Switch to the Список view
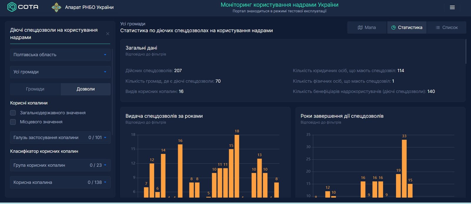The height and width of the screenshot is (204, 471). pyautogui.click(x=447, y=28)
